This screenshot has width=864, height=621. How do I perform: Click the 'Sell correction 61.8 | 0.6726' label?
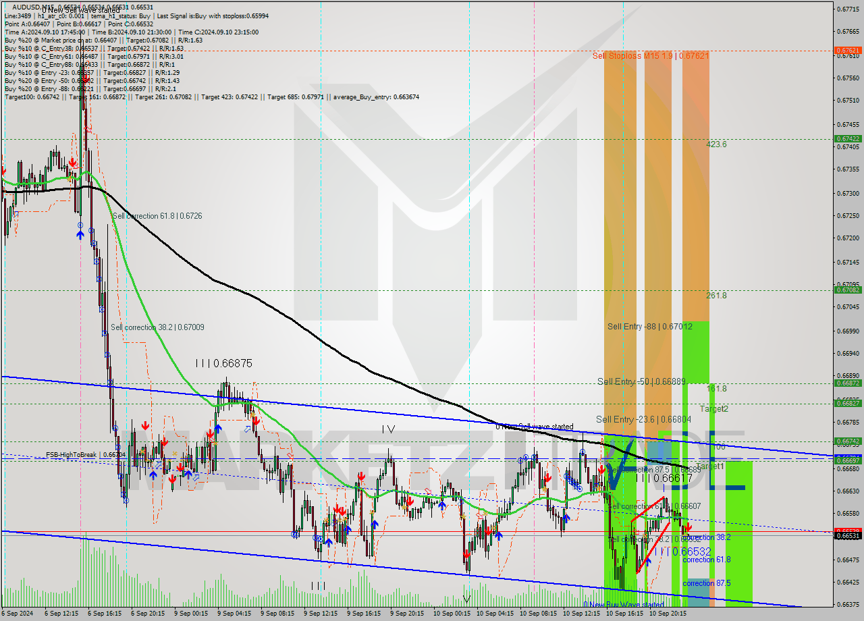(157, 216)
